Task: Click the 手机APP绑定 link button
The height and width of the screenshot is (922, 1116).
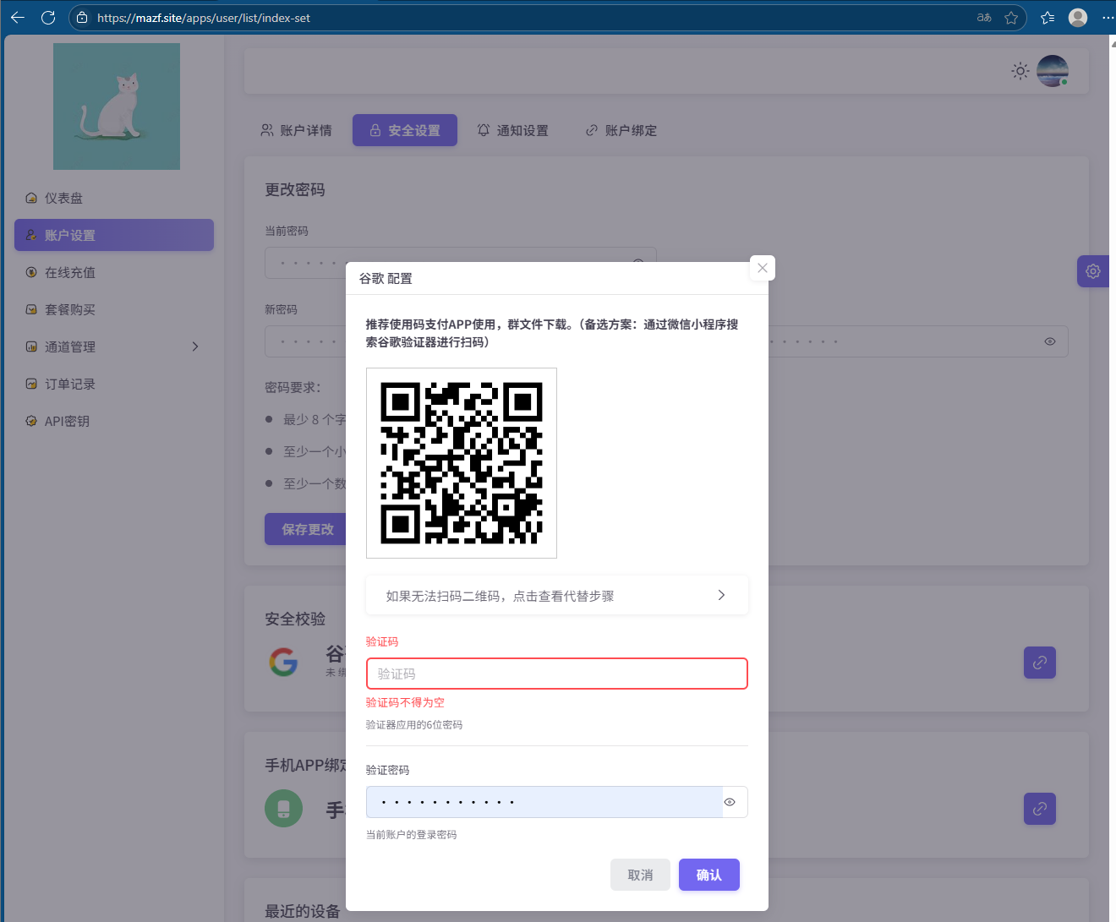Action: (1040, 809)
